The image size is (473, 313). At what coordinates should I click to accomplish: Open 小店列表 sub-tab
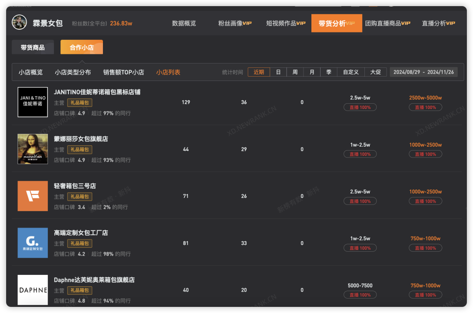168,72
